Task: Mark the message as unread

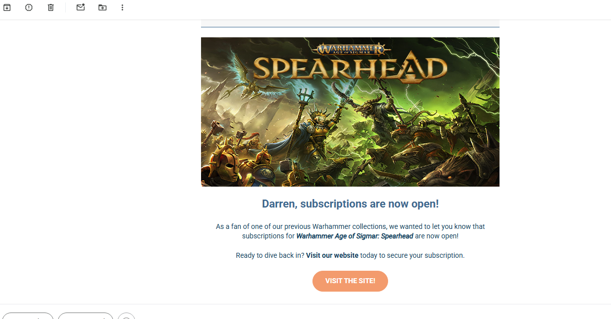Action: point(81,7)
